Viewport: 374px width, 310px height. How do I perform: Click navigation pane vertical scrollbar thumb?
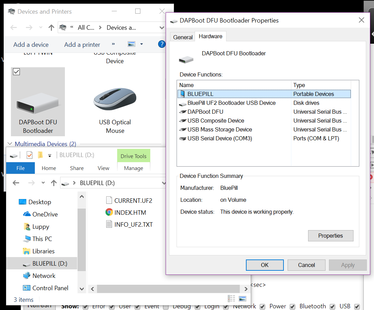pyautogui.click(x=82, y=240)
